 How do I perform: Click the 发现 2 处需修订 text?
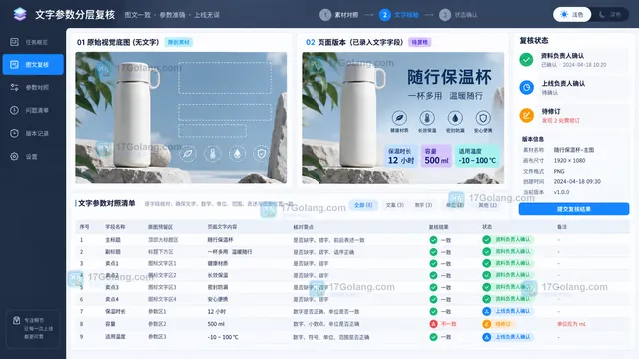560,121
